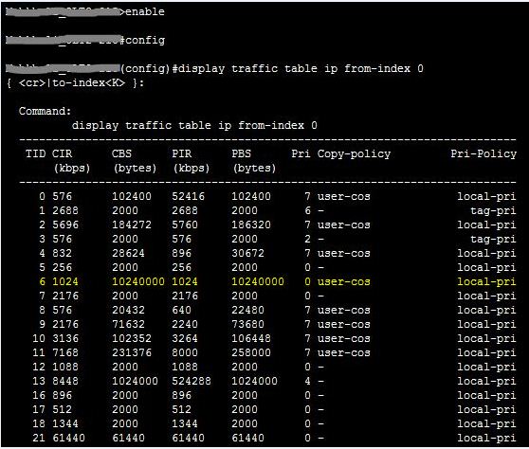The image size is (529, 449).
Task: Select CBS value 10240000 in yellow row
Action: (x=138, y=281)
